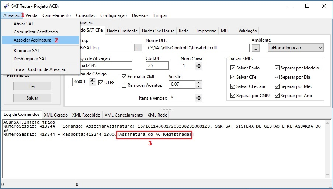Toggle the UTF8 checkbox
333x189 pixels.
click(101, 82)
